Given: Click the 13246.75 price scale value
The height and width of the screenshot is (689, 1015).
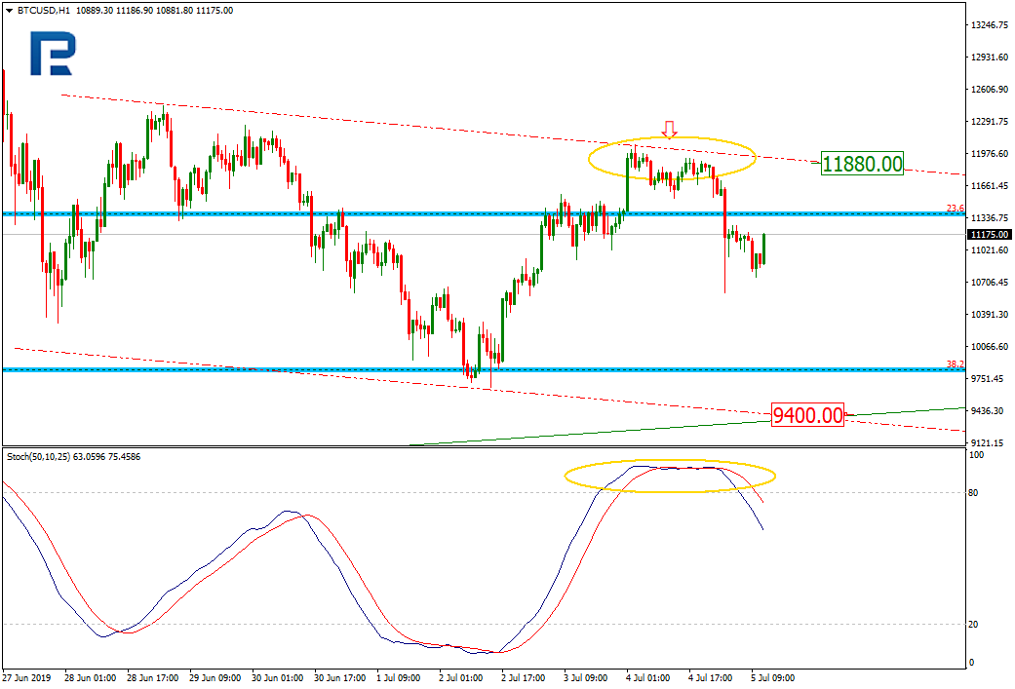Looking at the screenshot, I should [990, 25].
